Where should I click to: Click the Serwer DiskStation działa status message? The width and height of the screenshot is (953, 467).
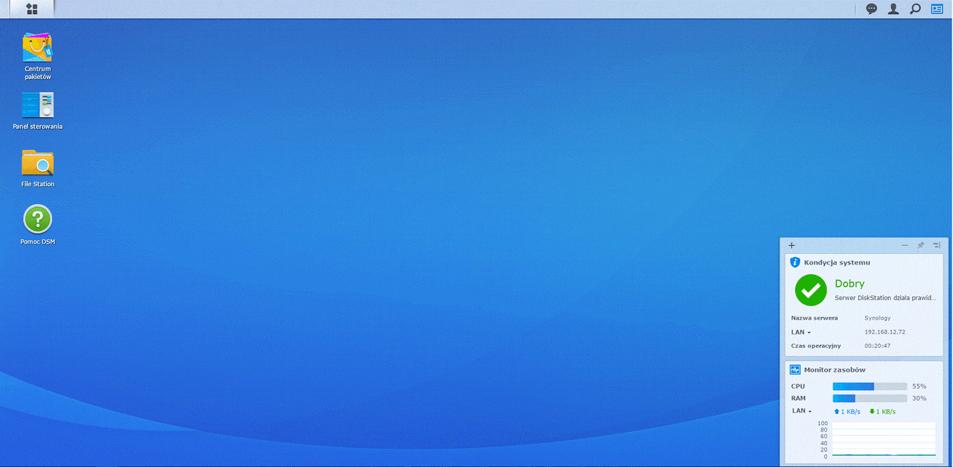(885, 298)
